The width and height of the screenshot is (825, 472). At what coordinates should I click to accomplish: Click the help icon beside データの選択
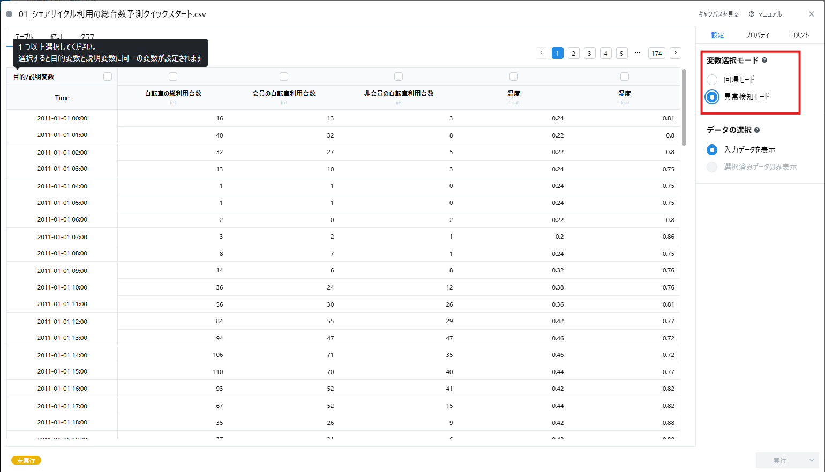click(757, 130)
